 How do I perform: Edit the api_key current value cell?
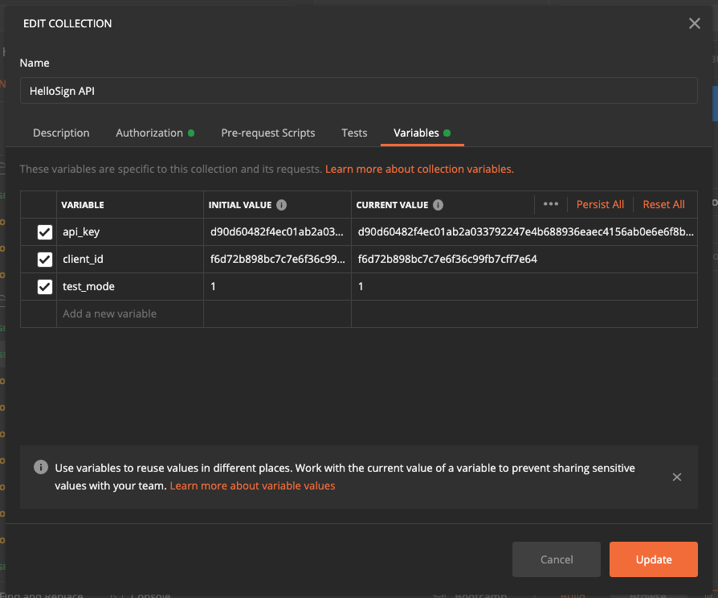[x=524, y=231]
